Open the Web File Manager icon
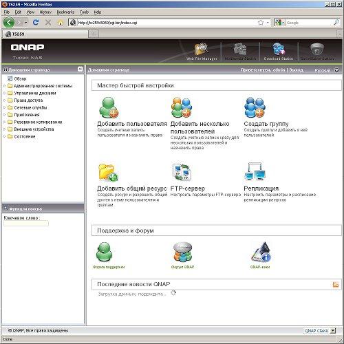344x344 pixels. point(202,49)
